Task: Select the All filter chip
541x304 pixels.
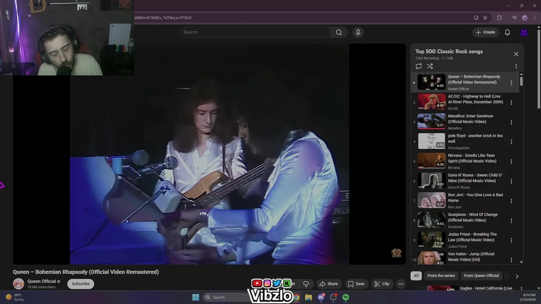Action: coord(416,276)
